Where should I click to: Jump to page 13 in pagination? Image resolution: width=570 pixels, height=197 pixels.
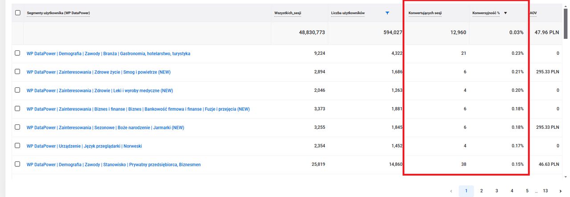tap(545, 191)
